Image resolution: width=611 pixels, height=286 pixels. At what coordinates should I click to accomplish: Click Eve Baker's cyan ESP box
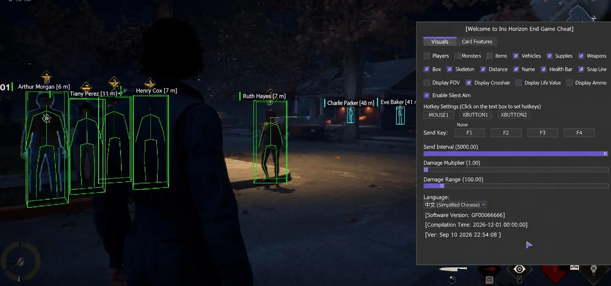pyautogui.click(x=400, y=115)
